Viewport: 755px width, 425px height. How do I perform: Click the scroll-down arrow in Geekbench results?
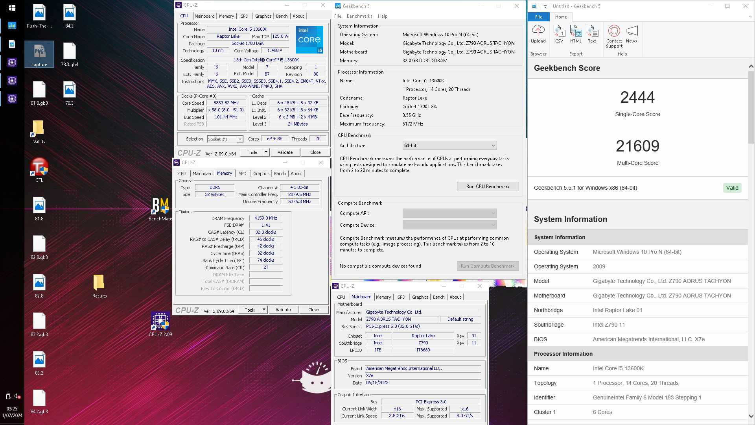click(x=751, y=416)
